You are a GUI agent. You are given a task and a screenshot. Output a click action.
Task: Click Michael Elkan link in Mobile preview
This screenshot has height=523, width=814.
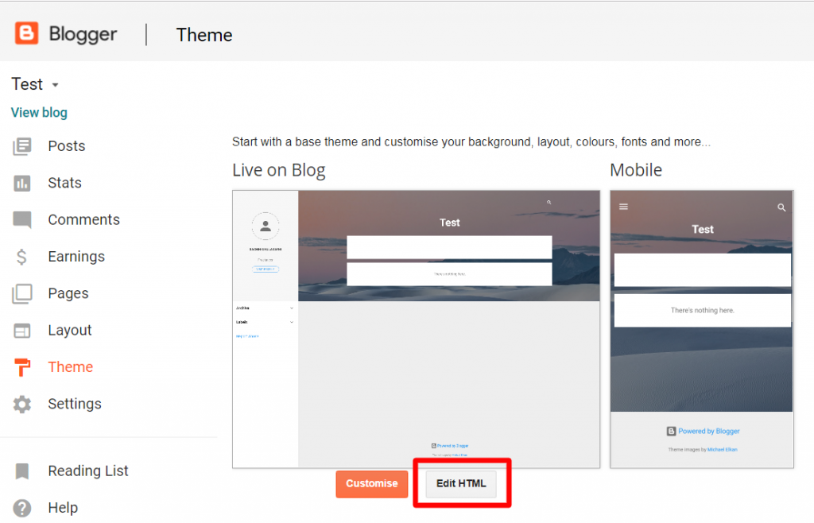coord(722,450)
